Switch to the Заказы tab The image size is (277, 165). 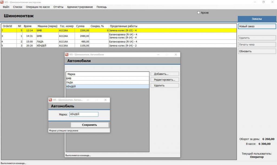[257, 19]
